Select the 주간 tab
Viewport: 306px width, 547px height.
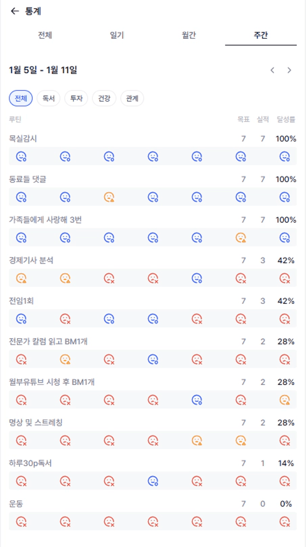click(x=260, y=36)
